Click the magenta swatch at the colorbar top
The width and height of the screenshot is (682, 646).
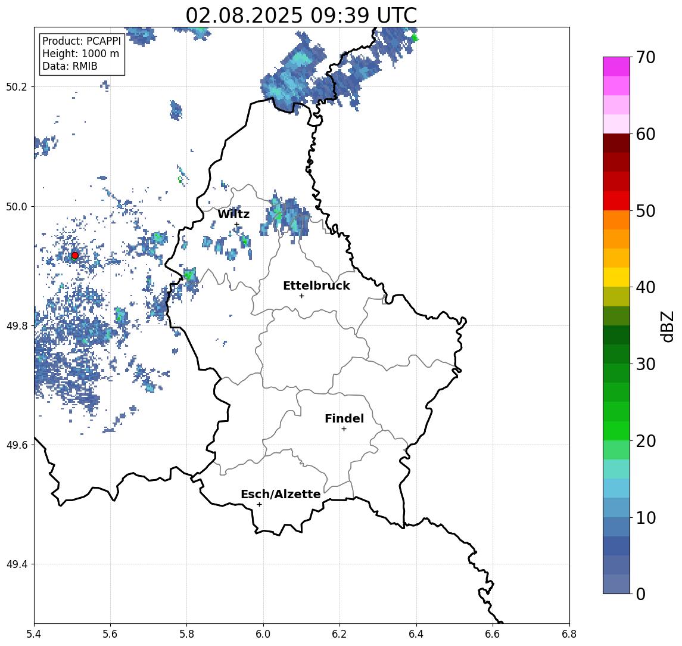(x=616, y=67)
